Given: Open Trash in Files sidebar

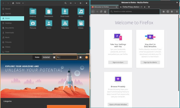Looking at the screenshot, I should 12,52.
